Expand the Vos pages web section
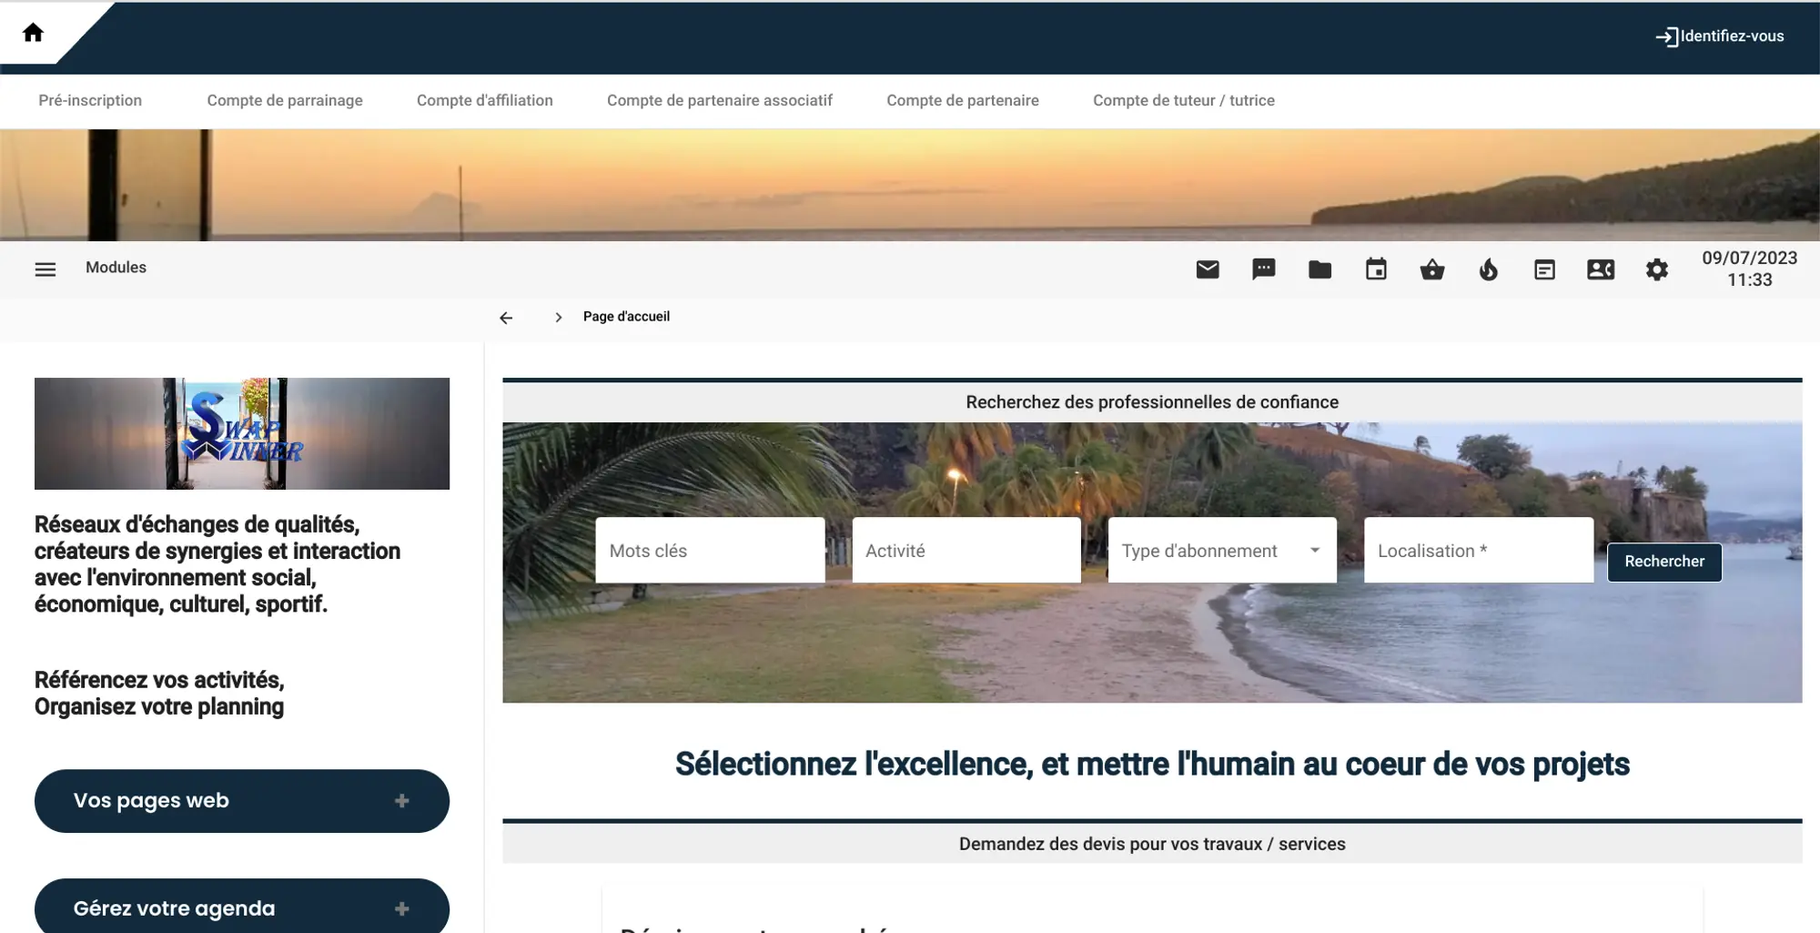This screenshot has height=933, width=1820. pos(242,801)
